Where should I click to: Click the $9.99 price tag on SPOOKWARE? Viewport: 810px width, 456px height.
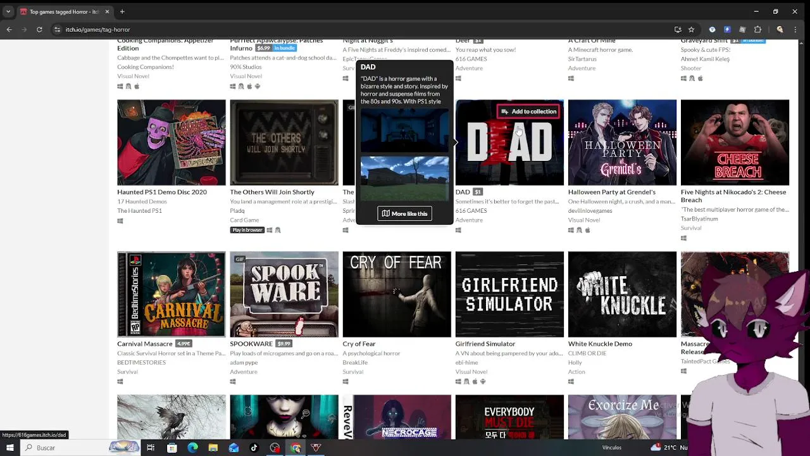[x=283, y=344]
